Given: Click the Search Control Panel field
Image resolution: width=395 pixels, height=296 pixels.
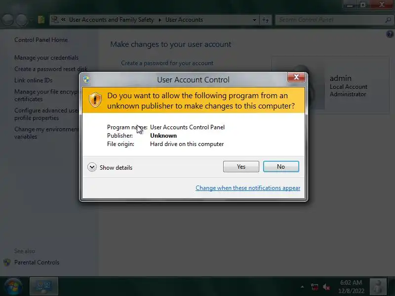Looking at the screenshot, I should (334, 20).
